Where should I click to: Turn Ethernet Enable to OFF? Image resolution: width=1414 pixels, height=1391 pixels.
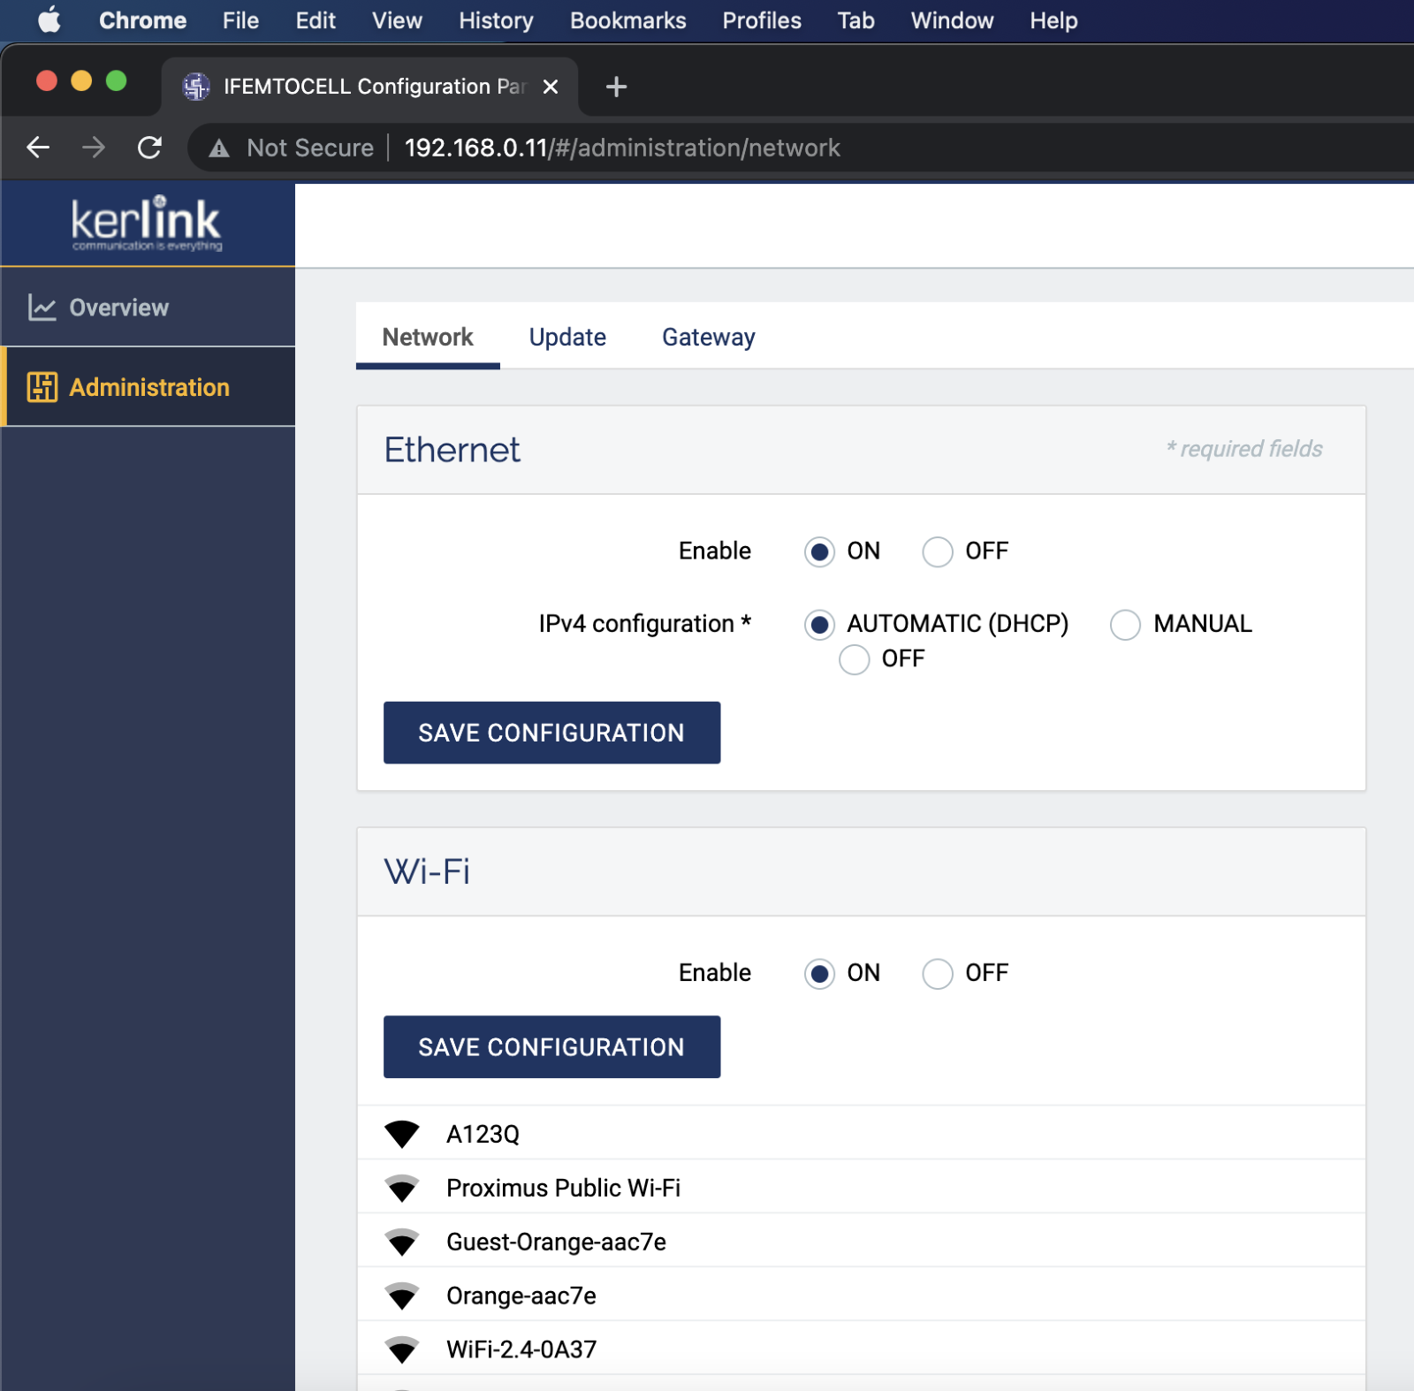(x=938, y=551)
